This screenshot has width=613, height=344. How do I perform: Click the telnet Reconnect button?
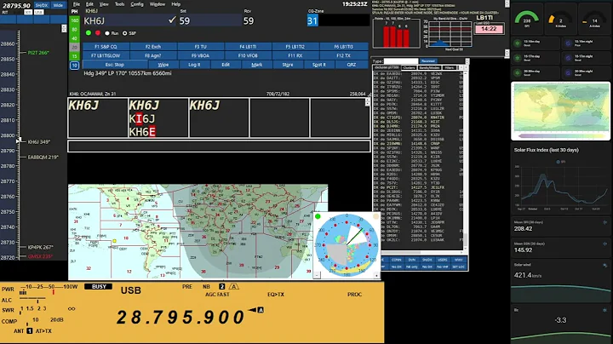428,61
